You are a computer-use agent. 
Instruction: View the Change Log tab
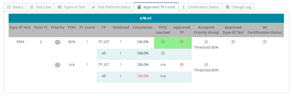click(238, 7)
